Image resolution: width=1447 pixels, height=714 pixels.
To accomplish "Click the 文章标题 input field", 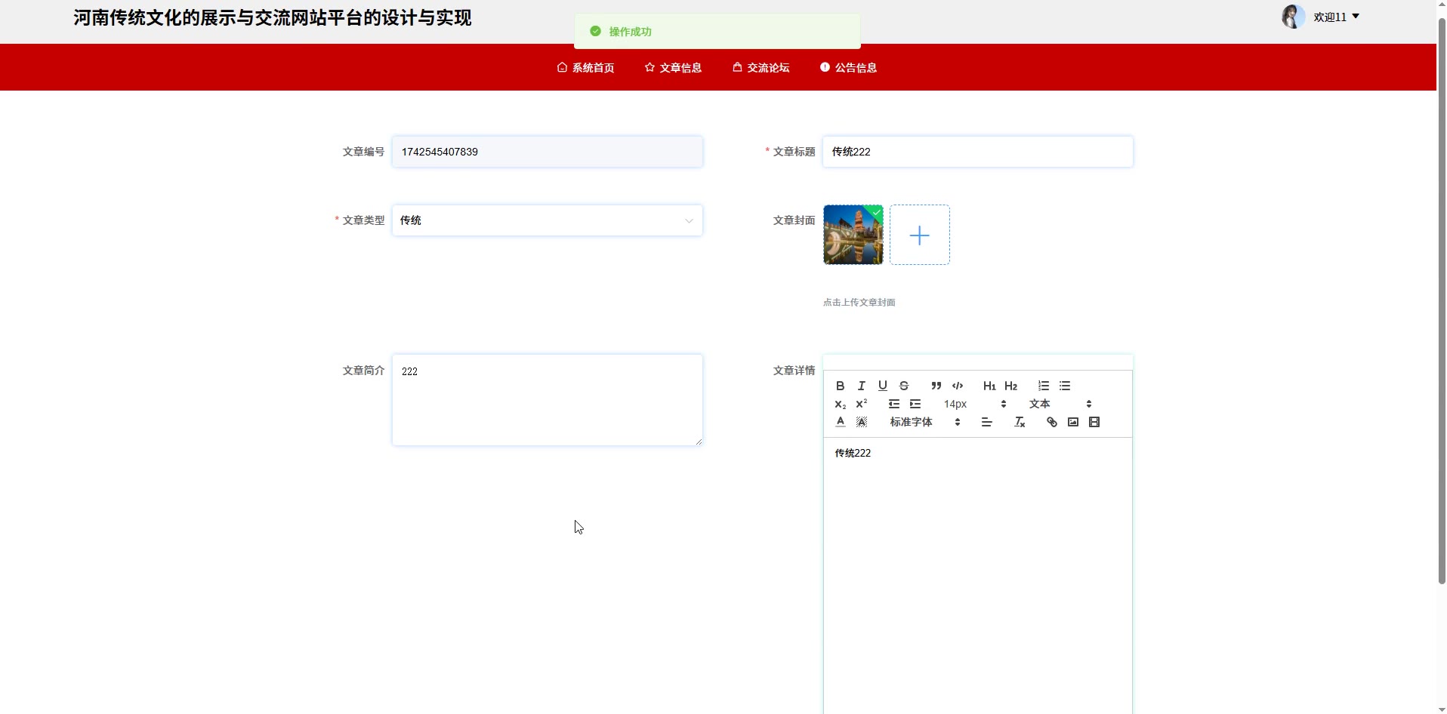I will [977, 152].
